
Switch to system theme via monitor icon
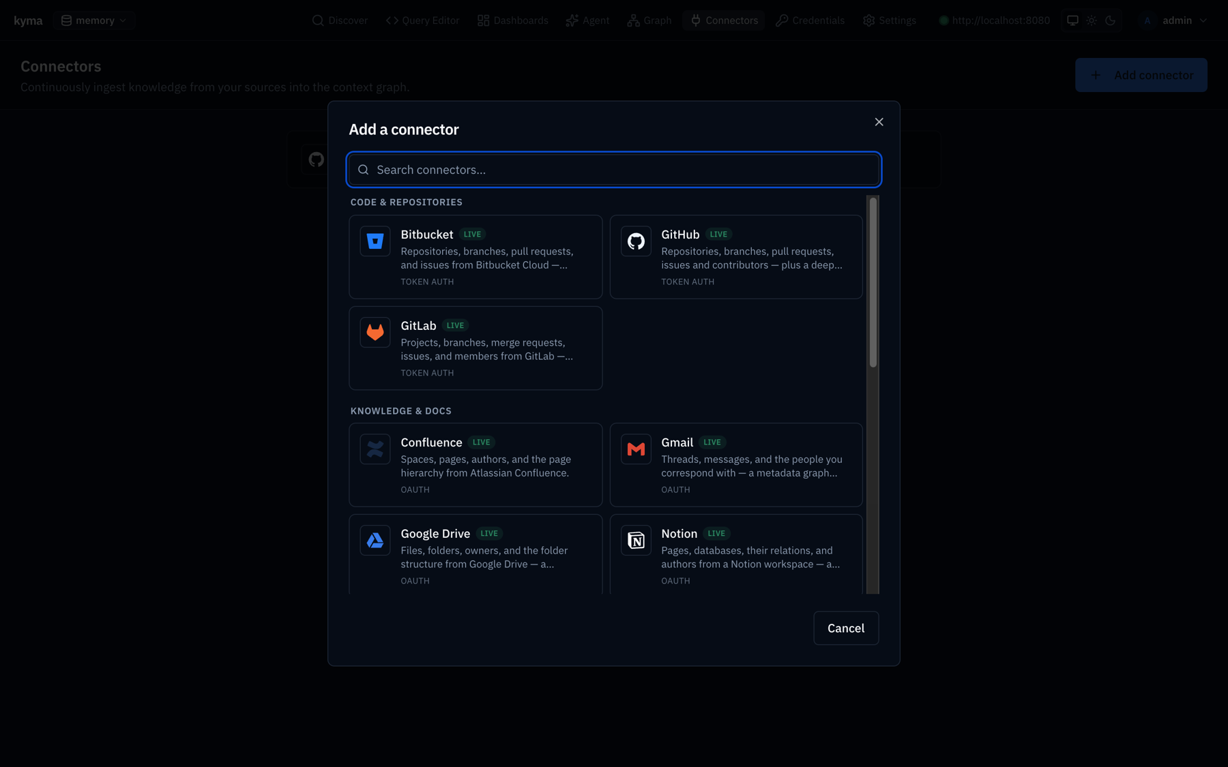(x=1072, y=20)
